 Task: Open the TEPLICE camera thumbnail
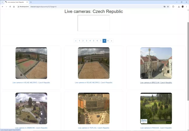point(94,108)
